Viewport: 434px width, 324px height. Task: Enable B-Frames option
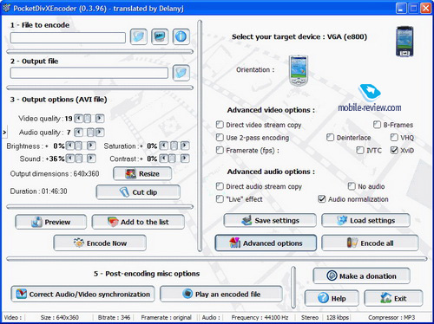click(377, 125)
